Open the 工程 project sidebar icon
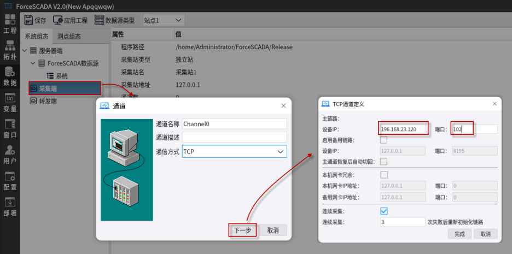This screenshot has width=512, height=254. (10, 24)
